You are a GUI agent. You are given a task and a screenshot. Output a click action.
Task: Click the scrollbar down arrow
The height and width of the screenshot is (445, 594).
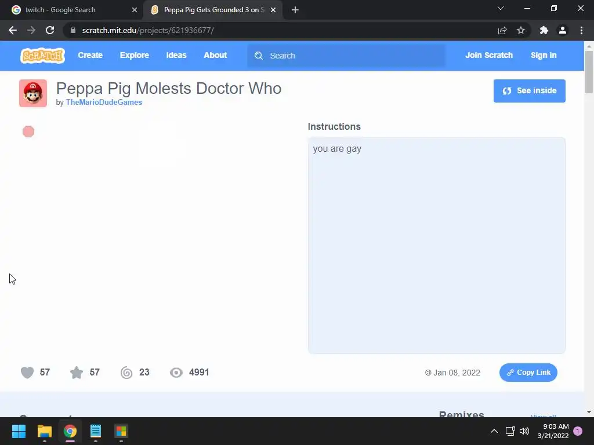pos(589,412)
